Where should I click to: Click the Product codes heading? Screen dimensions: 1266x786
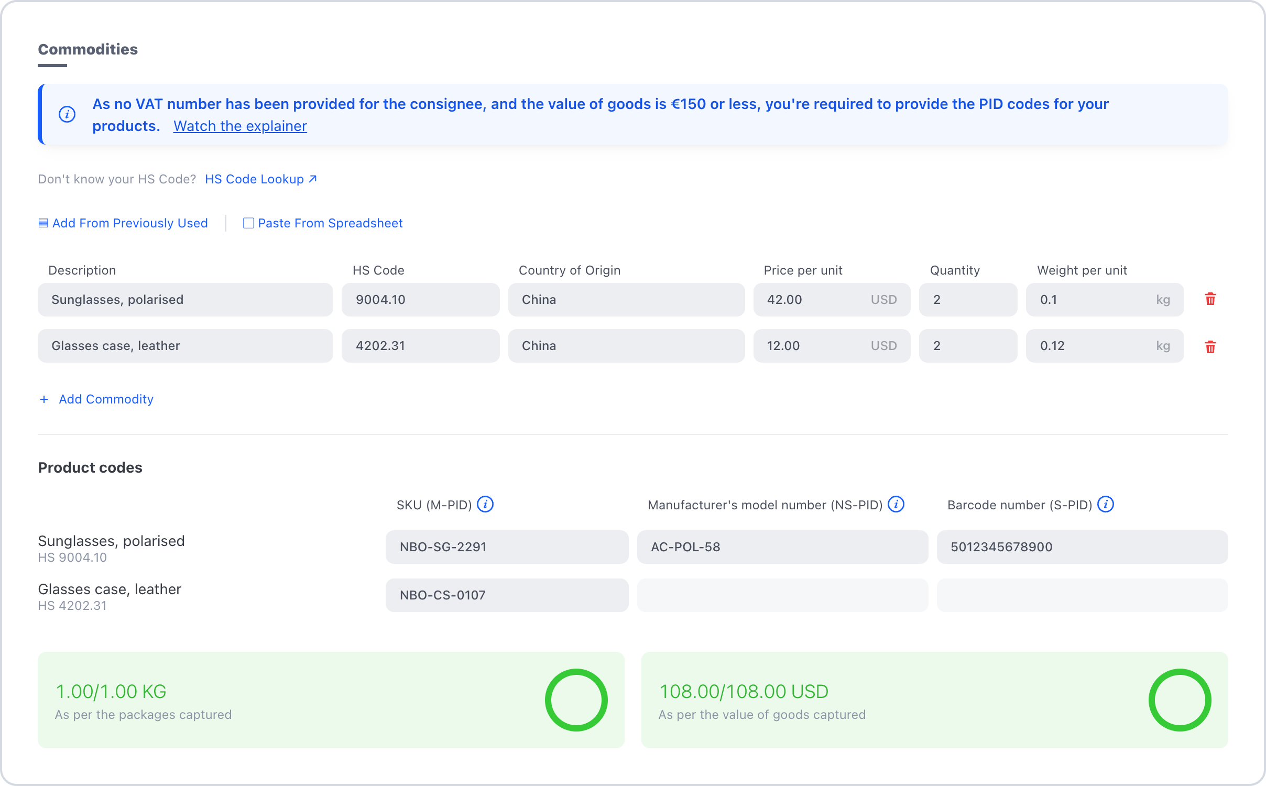(90, 467)
